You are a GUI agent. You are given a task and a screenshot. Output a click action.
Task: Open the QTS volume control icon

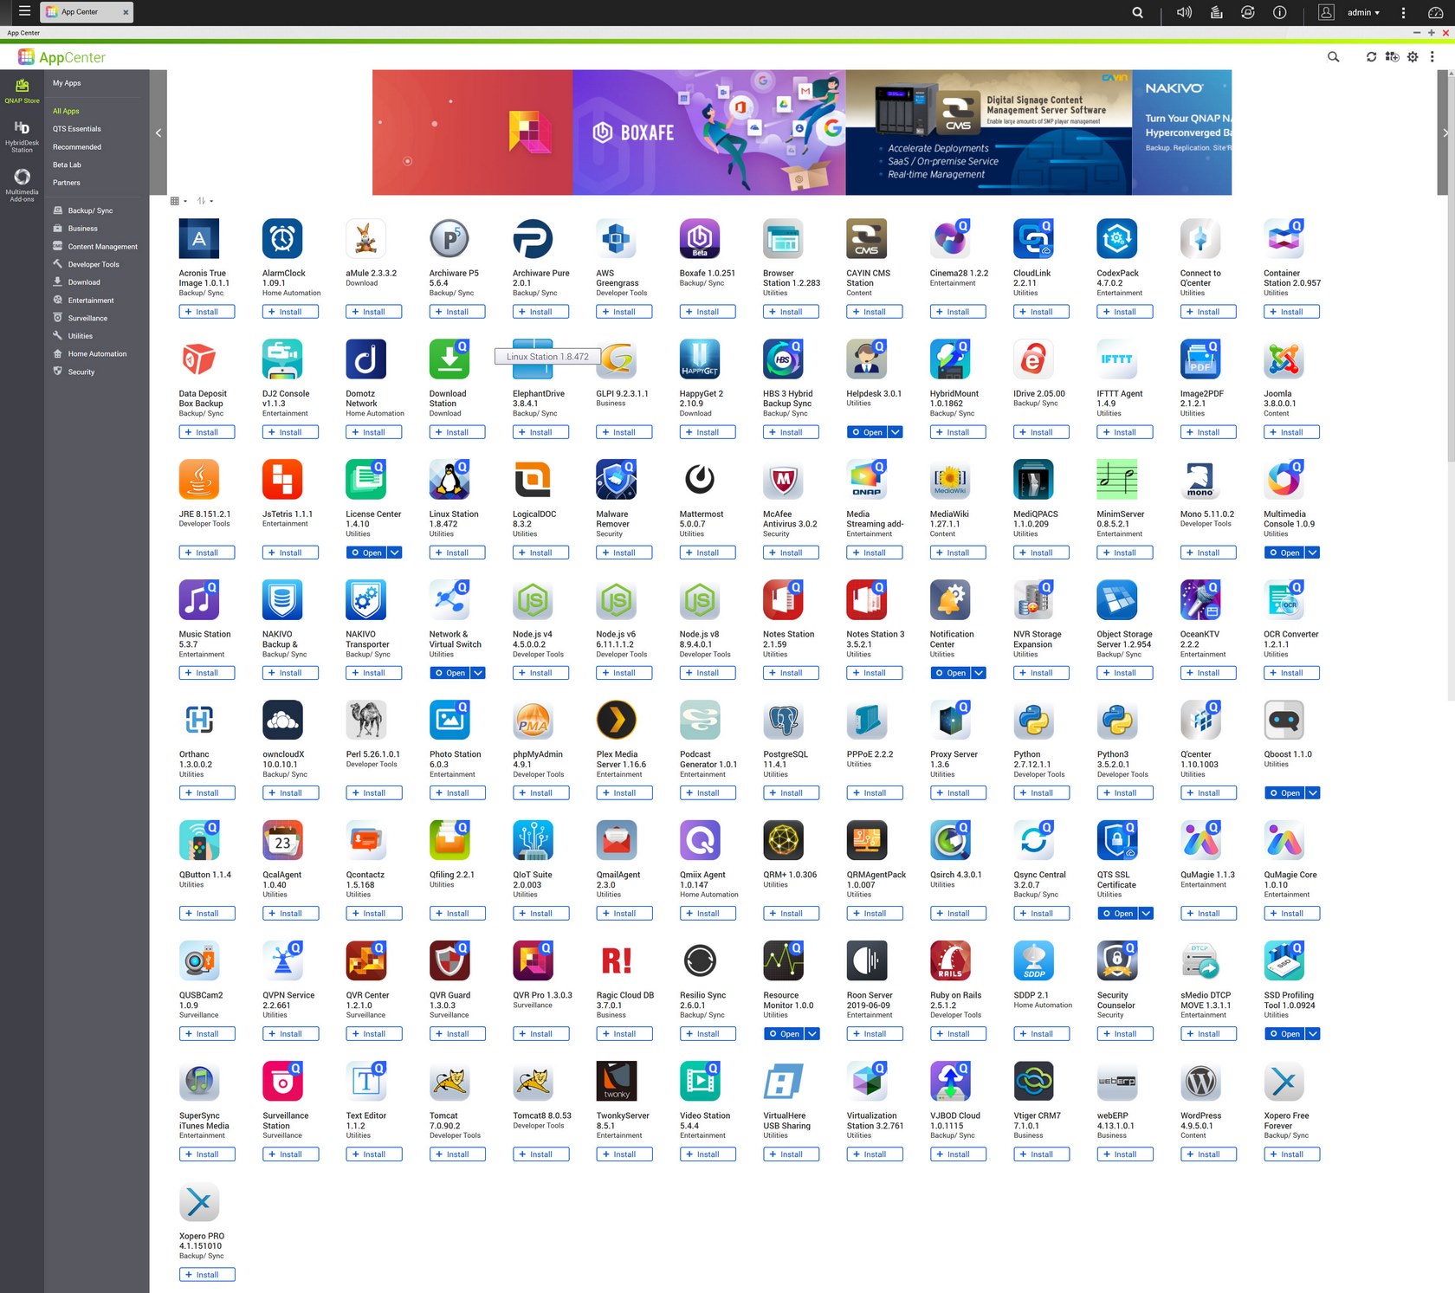[x=1184, y=12]
